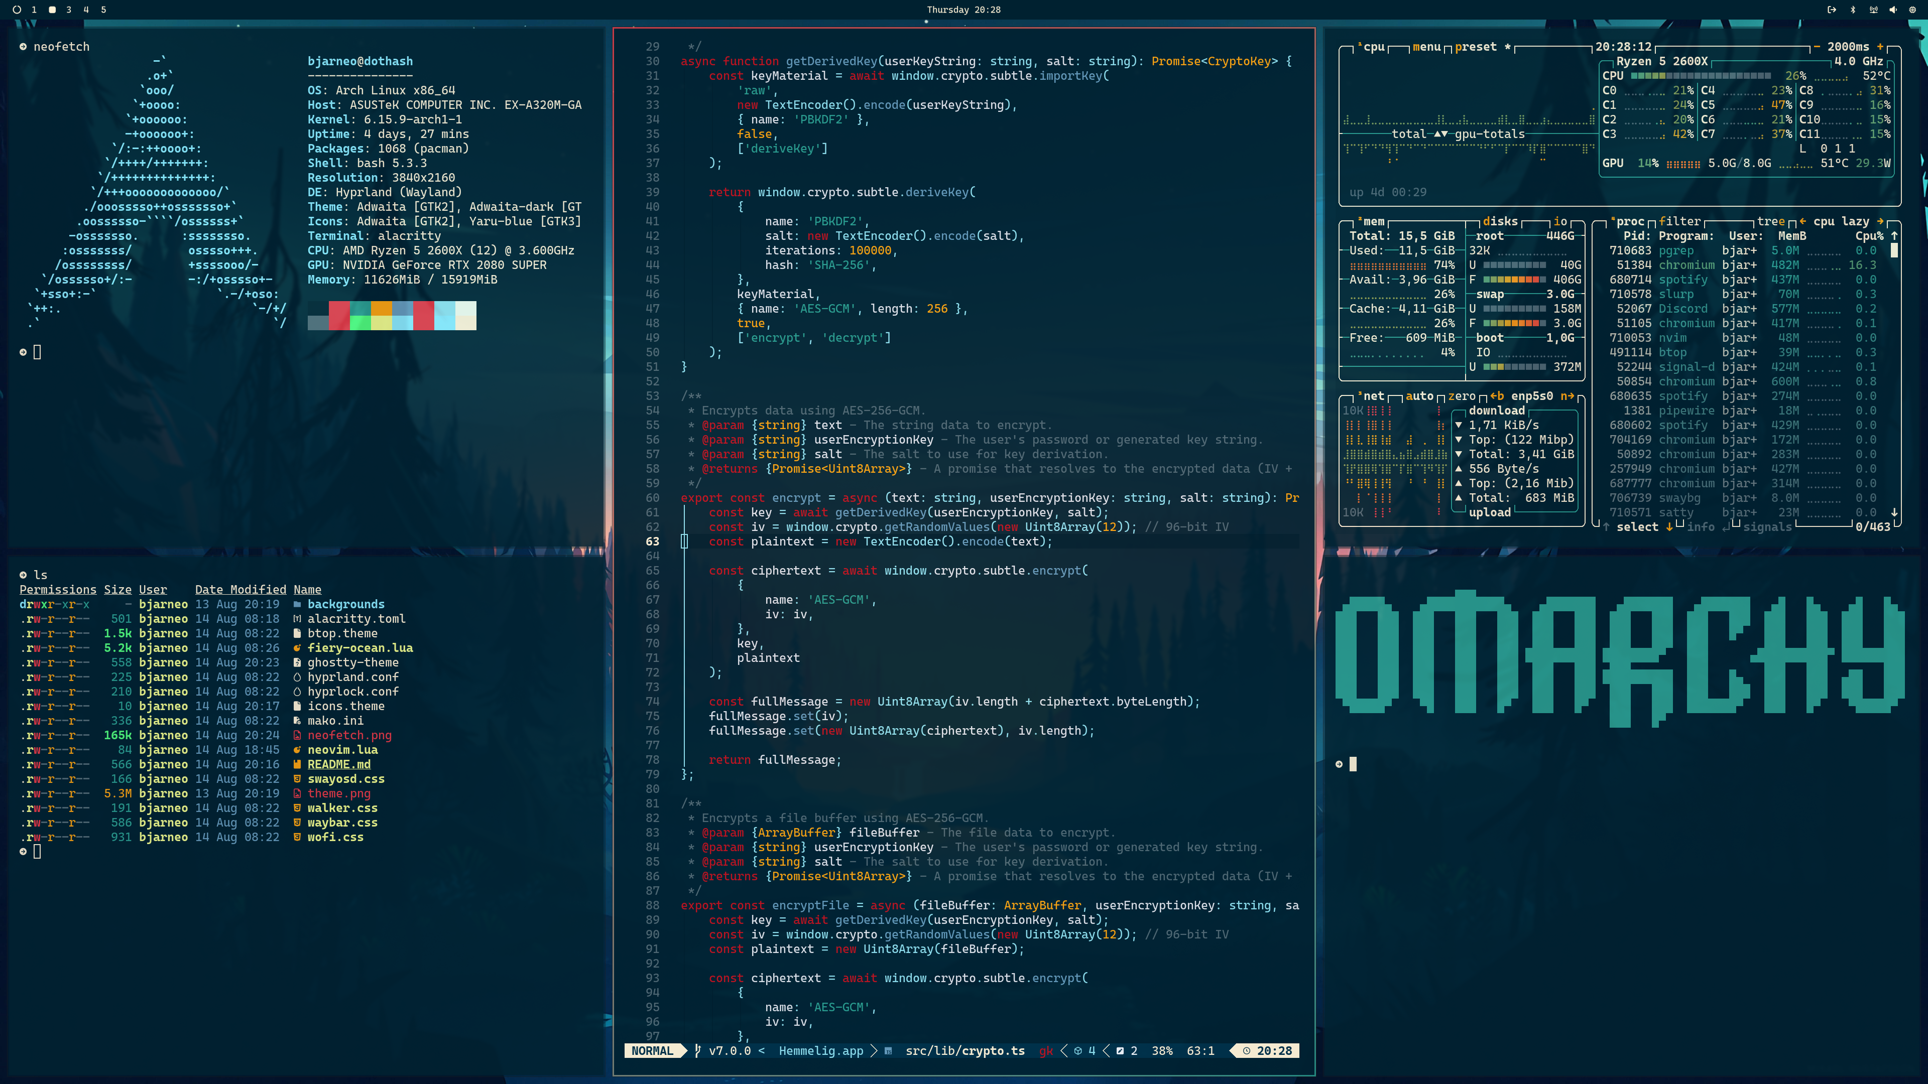Click the diagnostics 4 icon in statusline
1928x1084 pixels.
point(1078,1051)
